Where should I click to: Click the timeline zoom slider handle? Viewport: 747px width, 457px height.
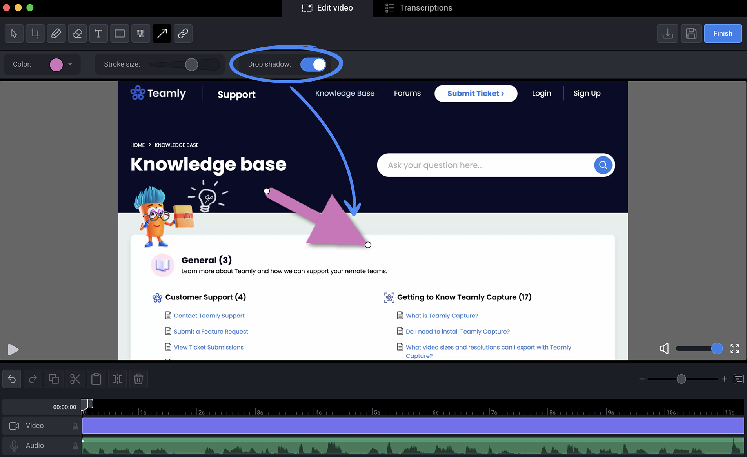[x=682, y=379]
